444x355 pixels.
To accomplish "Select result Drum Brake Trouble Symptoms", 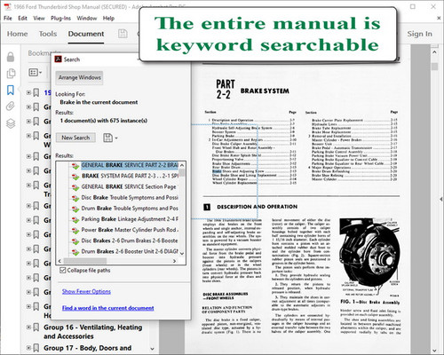I will 130,209.
